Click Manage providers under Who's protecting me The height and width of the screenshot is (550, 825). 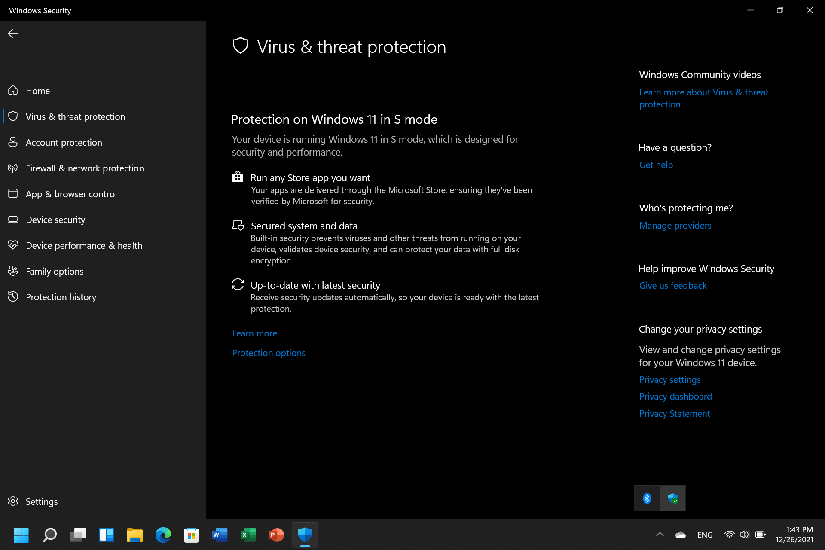coord(675,225)
